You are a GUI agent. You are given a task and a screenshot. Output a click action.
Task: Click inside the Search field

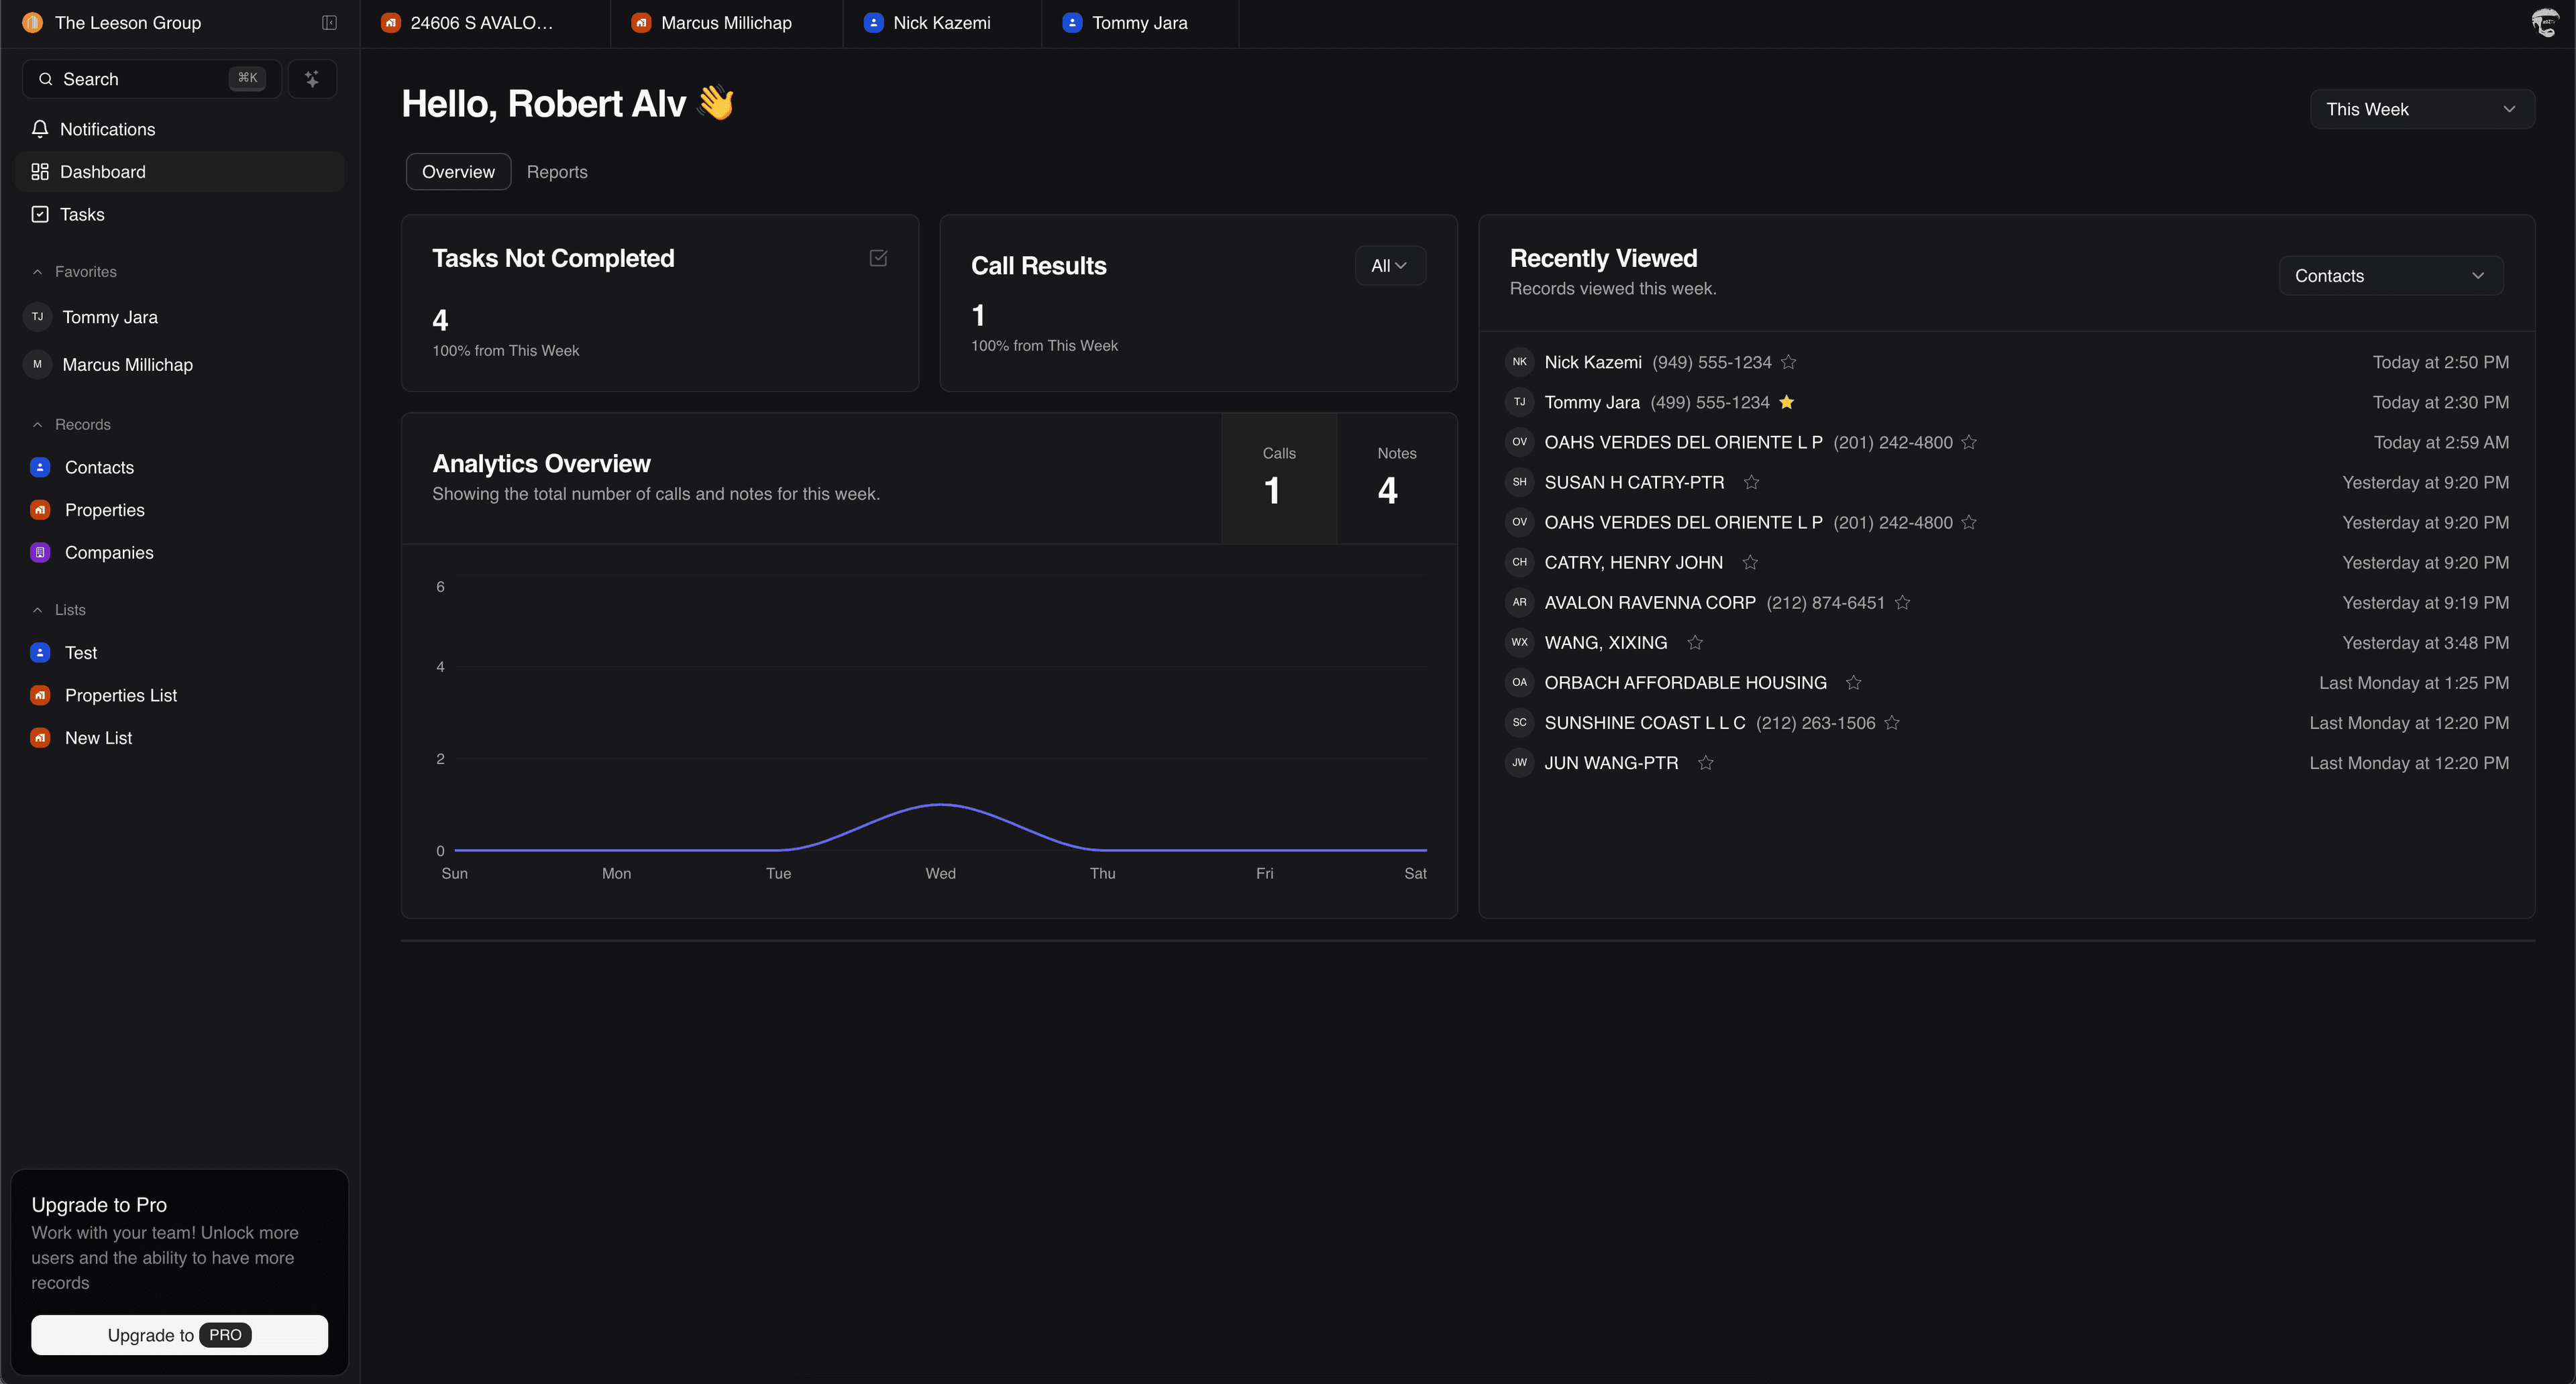coord(130,78)
